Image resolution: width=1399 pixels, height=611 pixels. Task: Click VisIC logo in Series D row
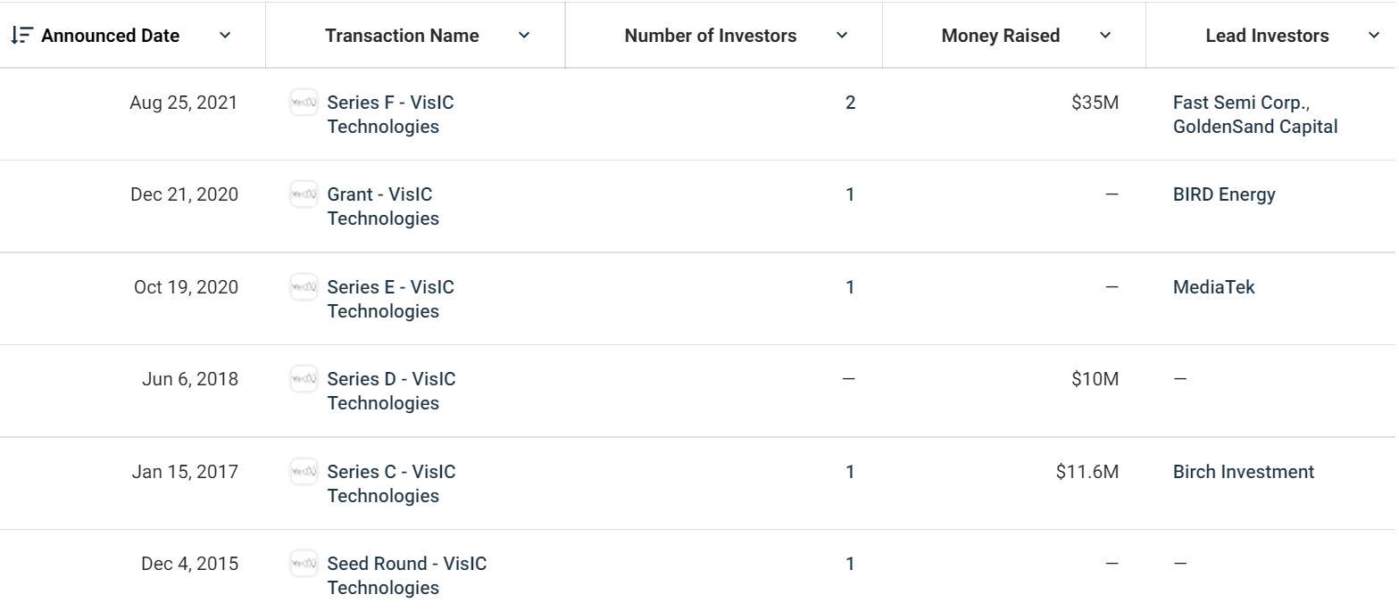point(304,379)
